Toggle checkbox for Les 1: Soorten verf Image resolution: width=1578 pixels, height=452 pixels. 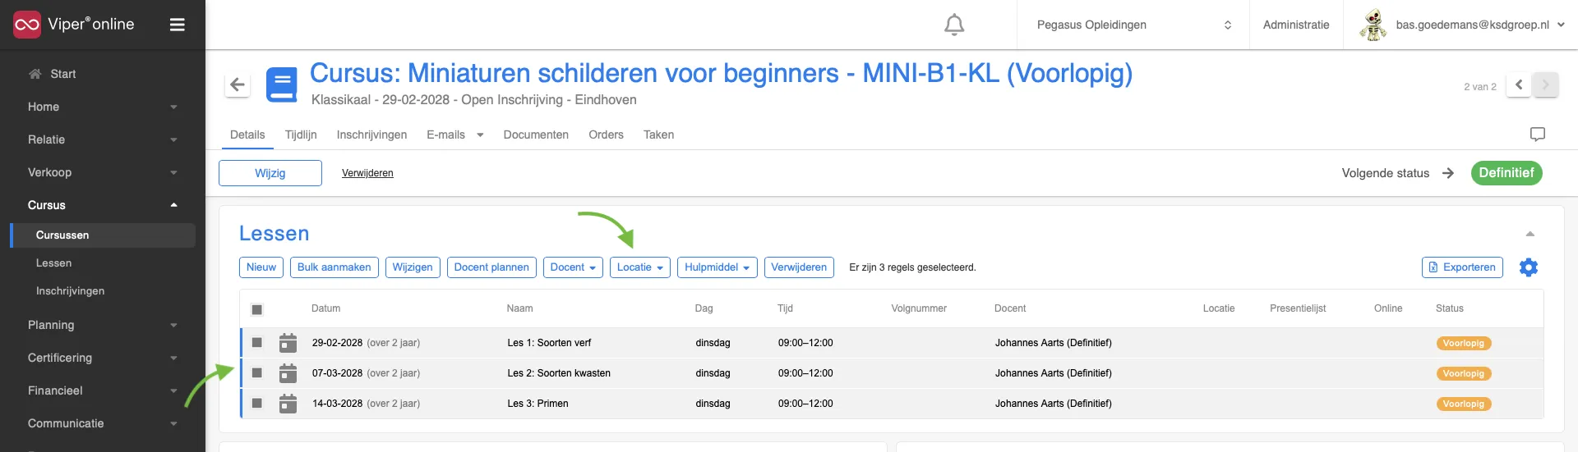pos(256,343)
